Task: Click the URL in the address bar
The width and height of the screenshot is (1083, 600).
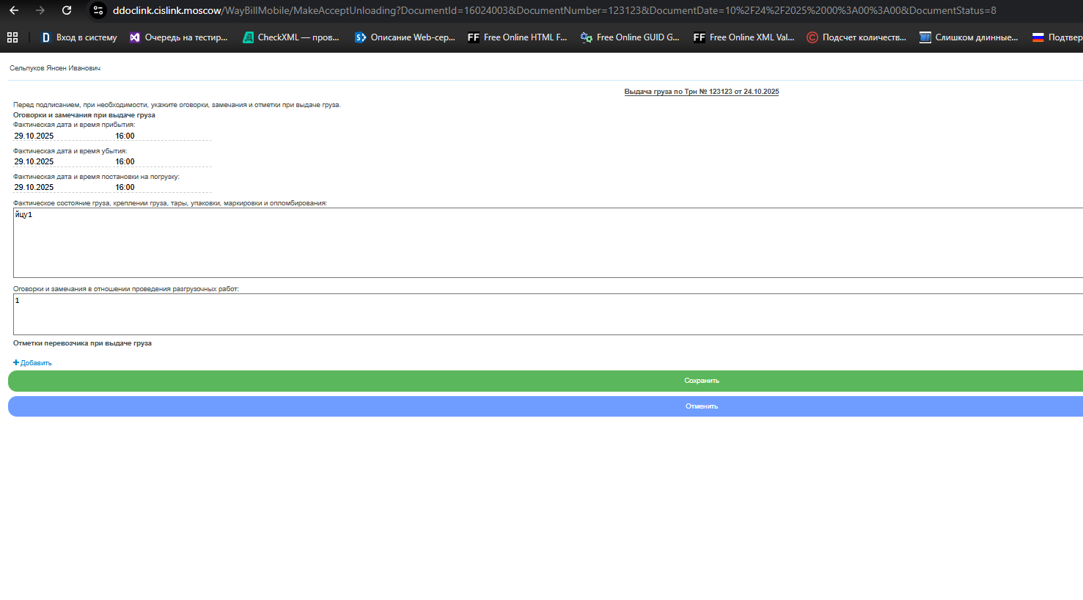Action: pyautogui.click(x=554, y=10)
